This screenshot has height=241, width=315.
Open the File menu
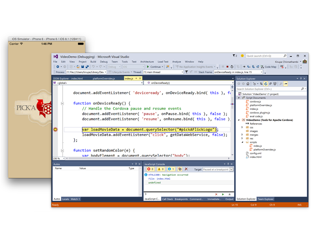[55, 62]
